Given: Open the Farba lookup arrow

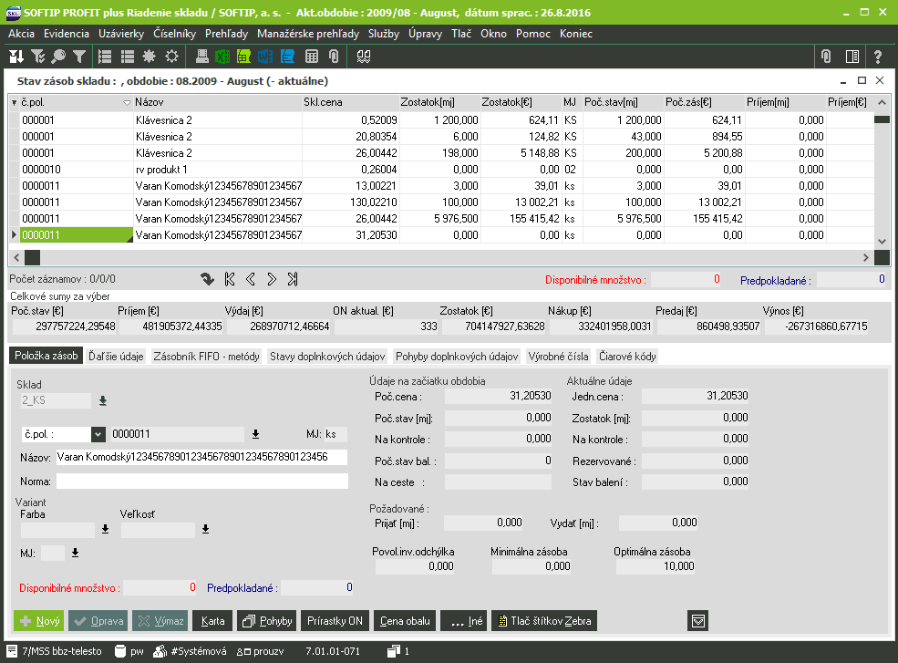Looking at the screenshot, I should coord(106,529).
